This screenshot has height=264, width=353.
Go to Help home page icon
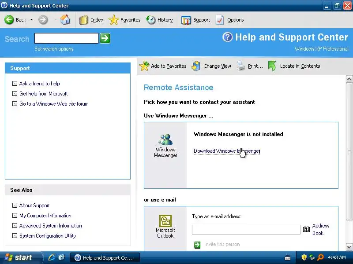pos(65,20)
